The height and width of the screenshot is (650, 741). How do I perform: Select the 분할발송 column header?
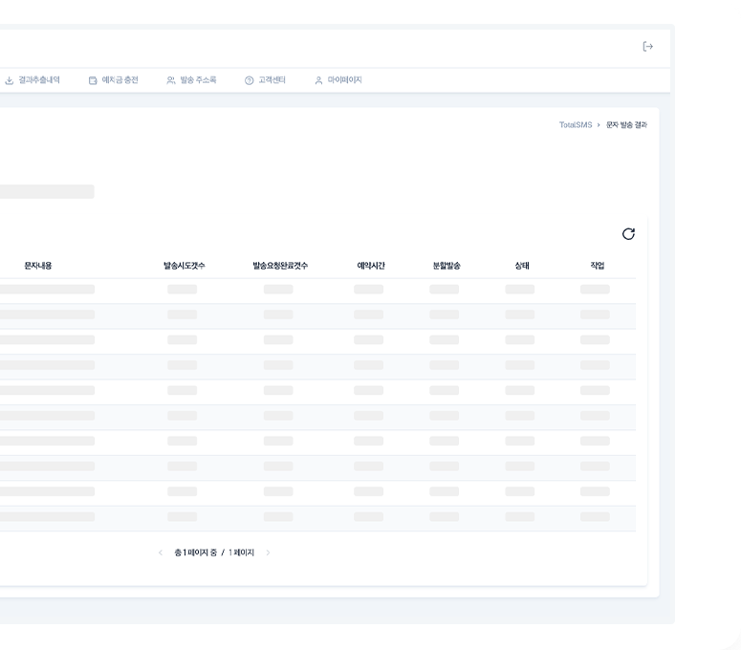446,266
